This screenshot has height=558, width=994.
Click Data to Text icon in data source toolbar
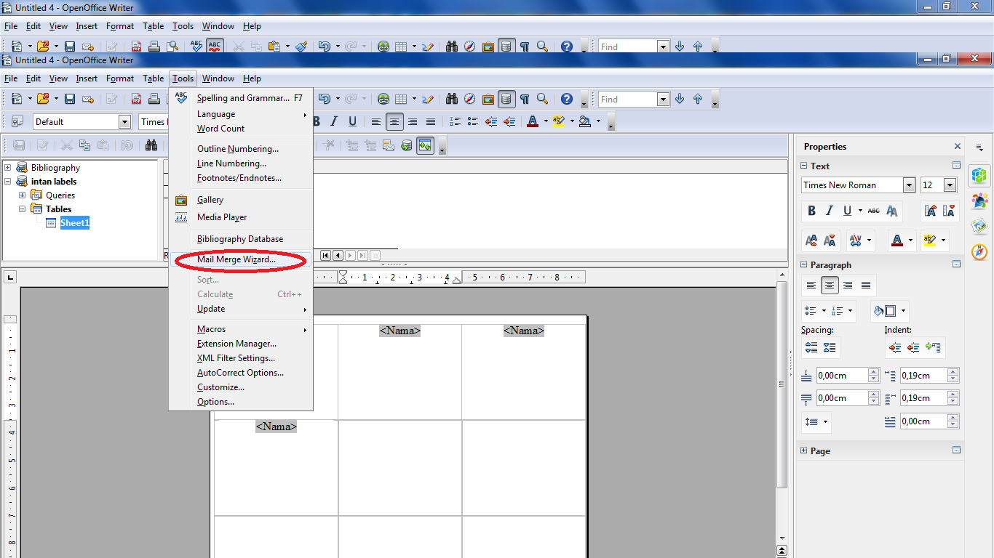(x=352, y=145)
